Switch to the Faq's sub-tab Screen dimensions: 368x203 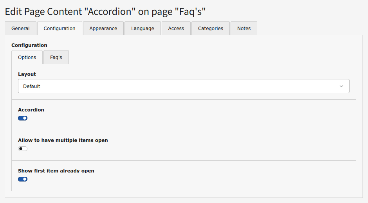[56, 57]
